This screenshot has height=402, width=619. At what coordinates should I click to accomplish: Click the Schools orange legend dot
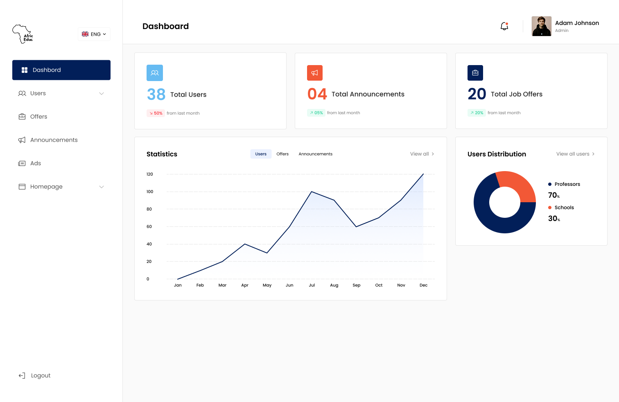(550, 208)
